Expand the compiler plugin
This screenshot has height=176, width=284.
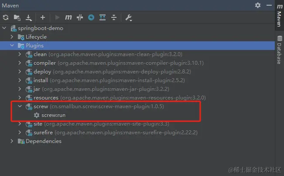(x=20, y=63)
